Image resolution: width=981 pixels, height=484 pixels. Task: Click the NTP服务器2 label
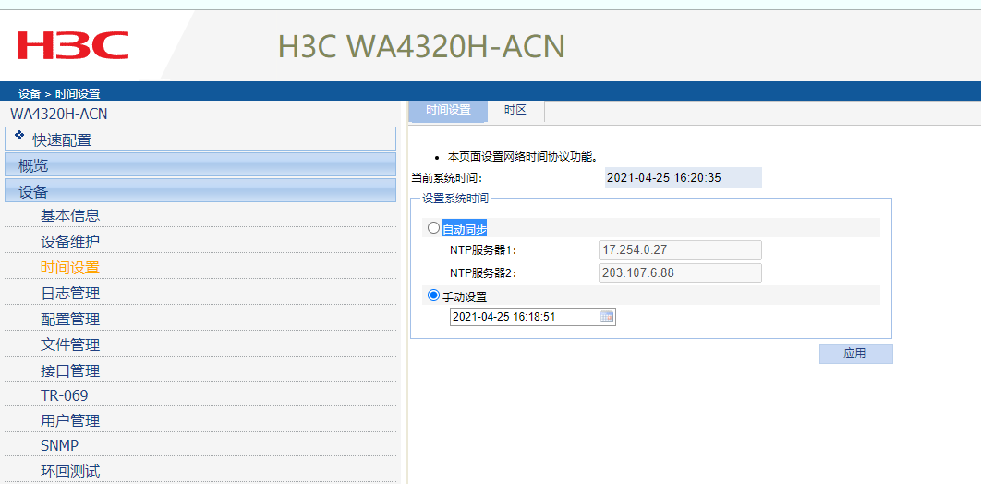click(484, 273)
